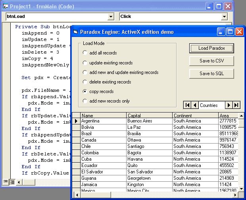Click the Paradox Engine title bar icon
This screenshot has height=200, width=246.
click(75, 32)
